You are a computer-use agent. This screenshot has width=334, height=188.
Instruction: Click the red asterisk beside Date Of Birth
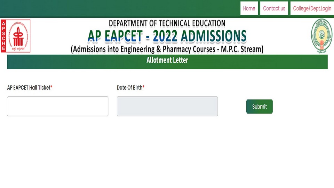143,87
